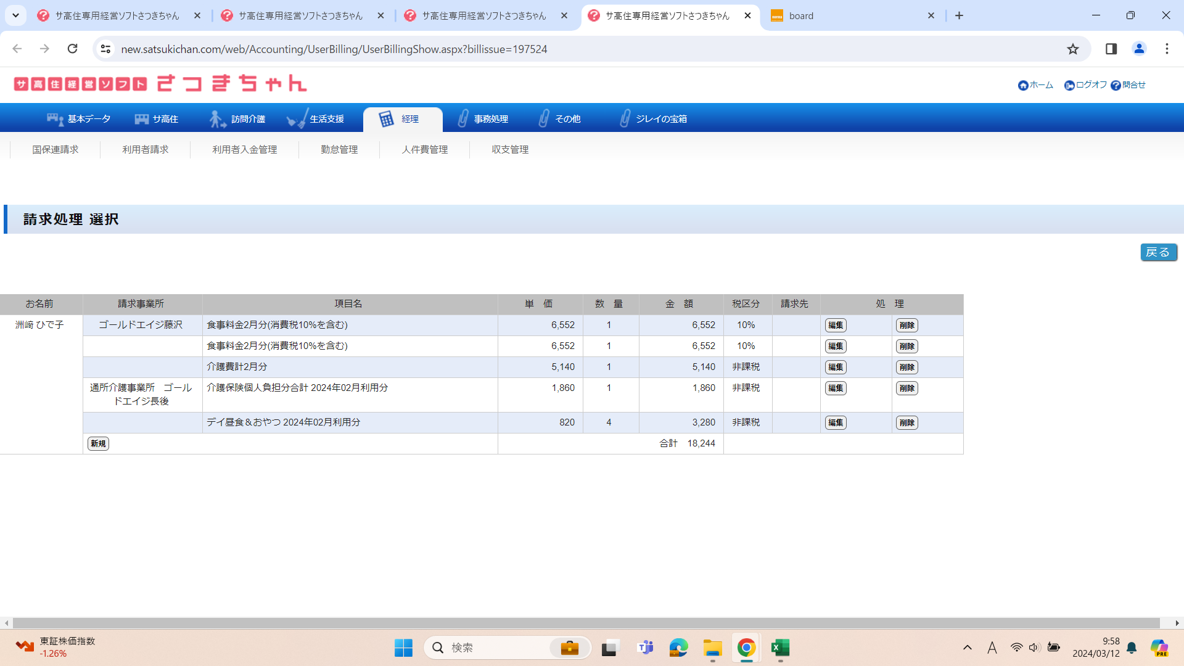Viewport: 1184px width, 666px height.
Task: Click the horizontal page scrollbar
Action: point(586,623)
